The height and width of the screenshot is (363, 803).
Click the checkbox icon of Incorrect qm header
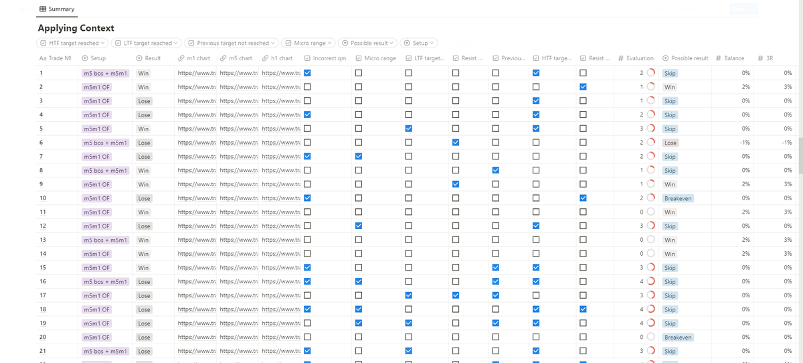[307, 58]
